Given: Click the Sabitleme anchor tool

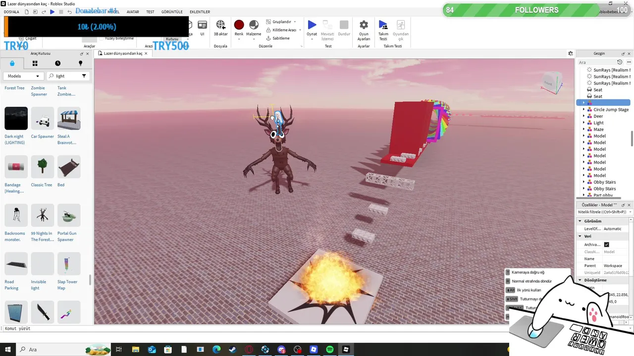Looking at the screenshot, I should click(277, 38).
